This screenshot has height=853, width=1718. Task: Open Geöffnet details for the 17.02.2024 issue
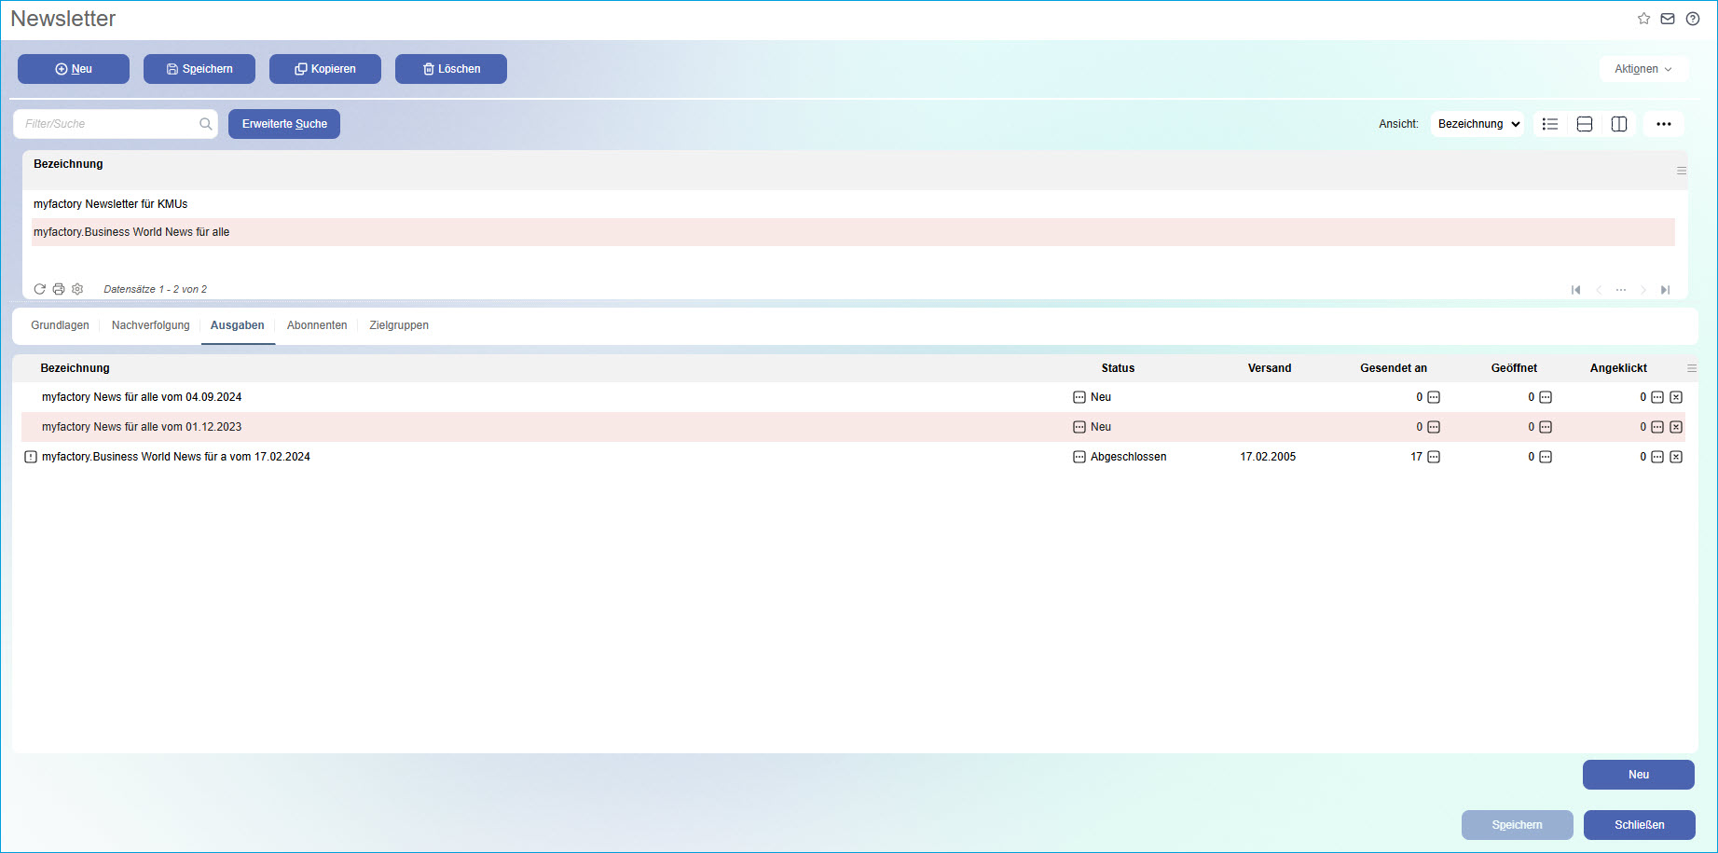click(x=1546, y=457)
